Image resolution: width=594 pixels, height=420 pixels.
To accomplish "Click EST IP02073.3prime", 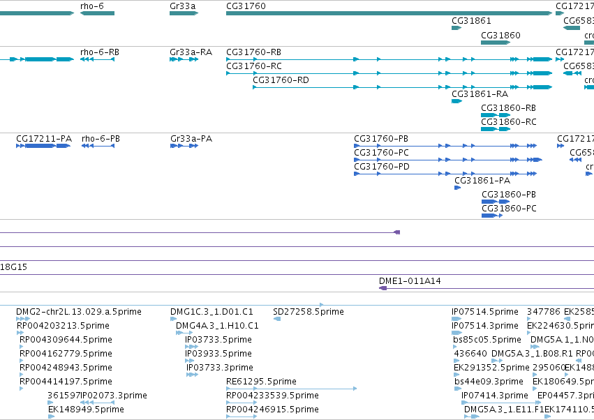I will tap(97, 403).
